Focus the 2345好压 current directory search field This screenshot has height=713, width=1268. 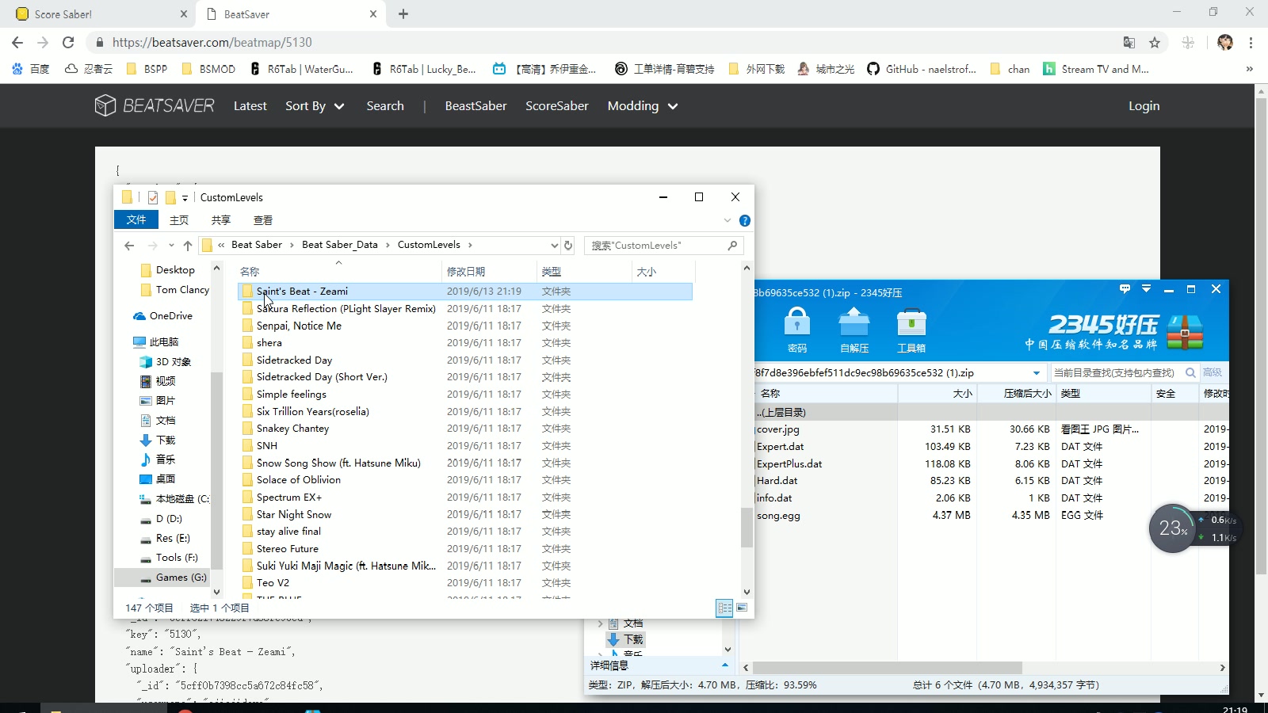pyautogui.click(x=1114, y=372)
